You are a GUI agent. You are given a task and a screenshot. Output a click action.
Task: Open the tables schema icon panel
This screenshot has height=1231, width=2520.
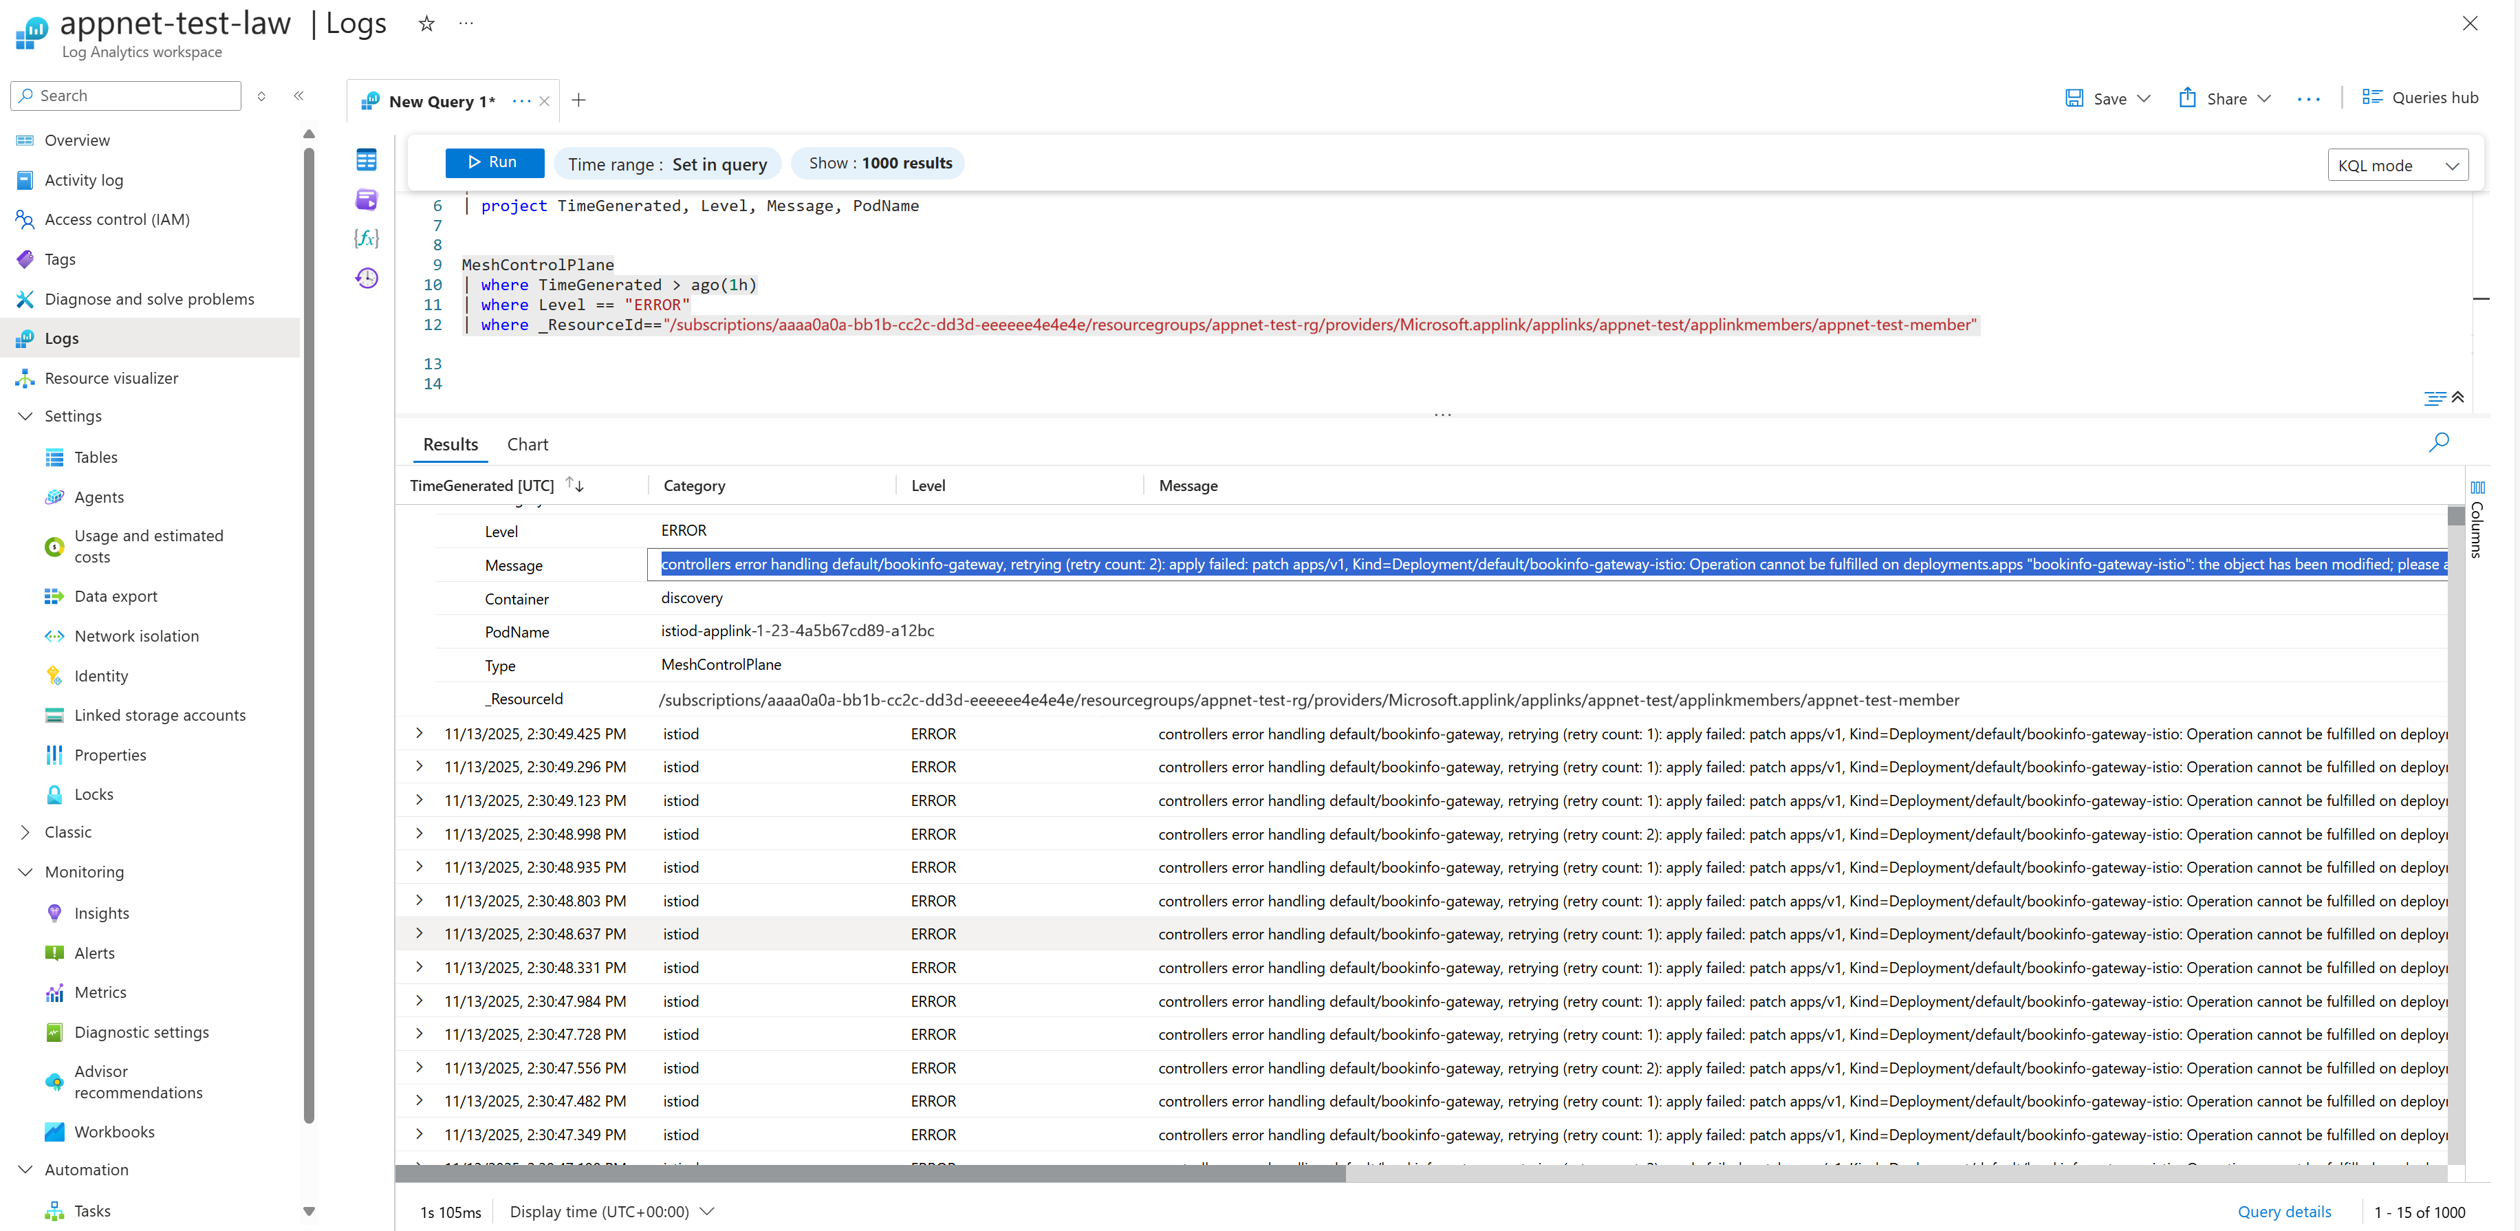click(x=367, y=160)
